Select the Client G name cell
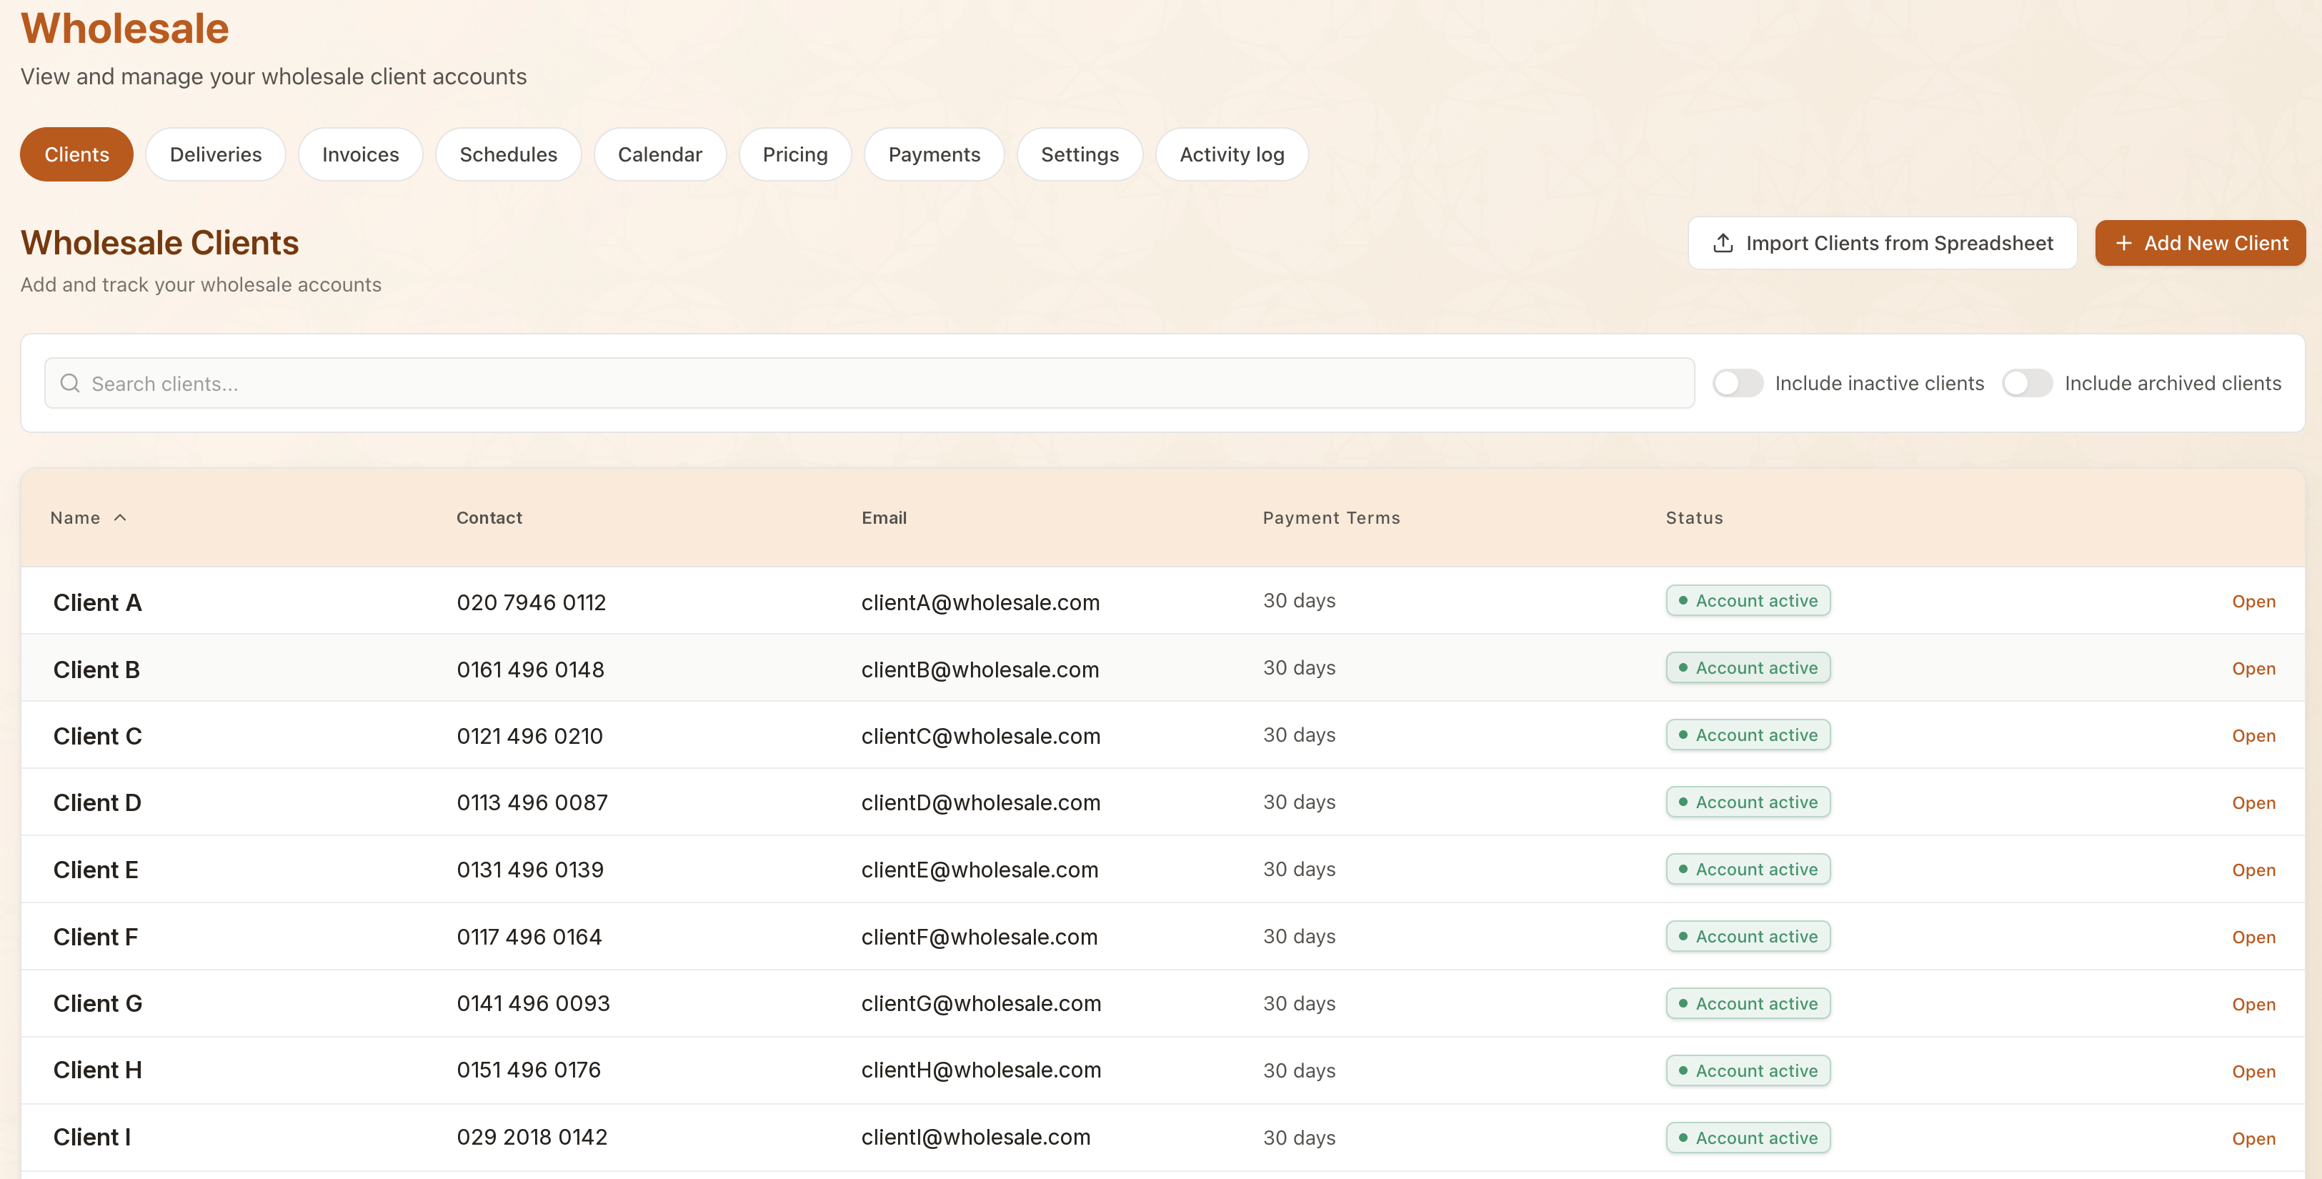The width and height of the screenshot is (2322, 1179). tap(99, 1004)
